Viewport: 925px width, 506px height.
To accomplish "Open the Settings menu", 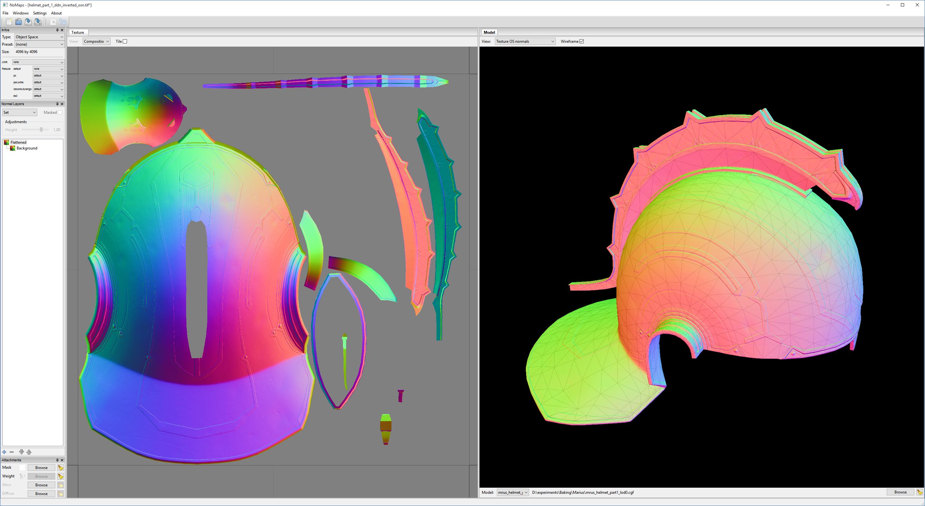I will tap(40, 13).
